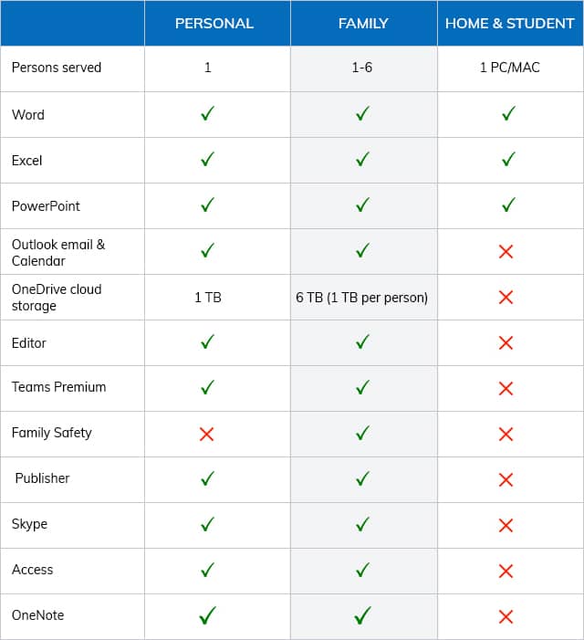This screenshot has width=584, height=640.
Task: Click the Teams Premium checkmark in Family column
Action: [362, 387]
